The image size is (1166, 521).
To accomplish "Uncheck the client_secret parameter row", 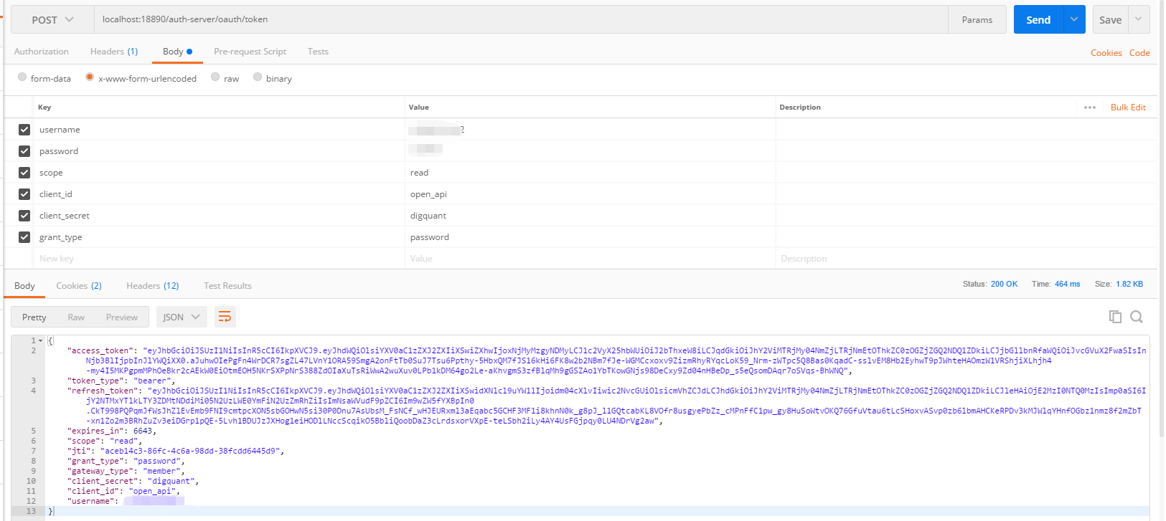I will point(24,216).
